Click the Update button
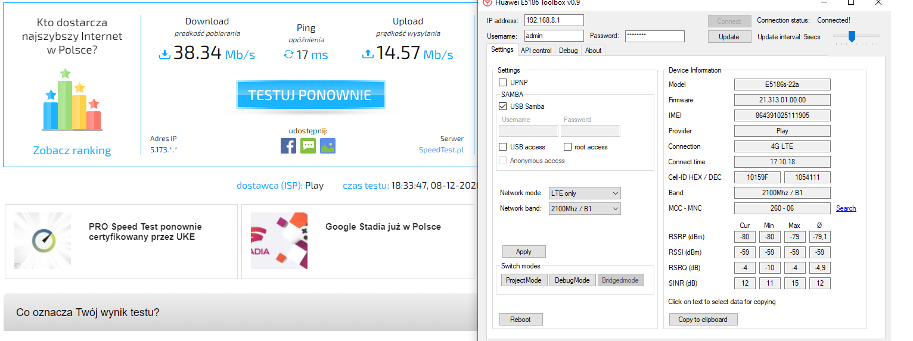 click(x=729, y=37)
